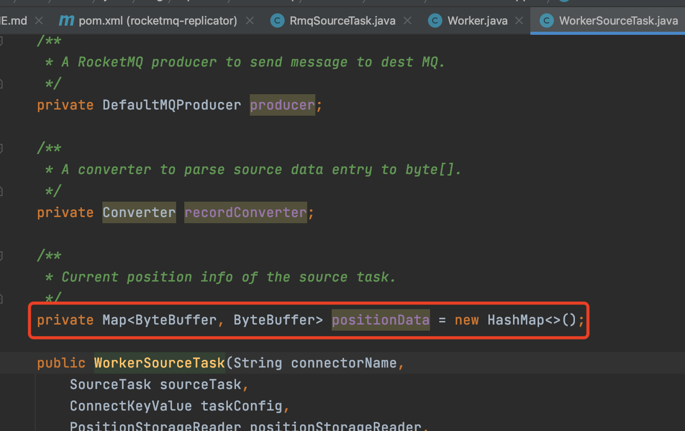This screenshot has width=685, height=431.
Task: Click the Maven icon on pom.xml tab
Action: click(x=66, y=21)
